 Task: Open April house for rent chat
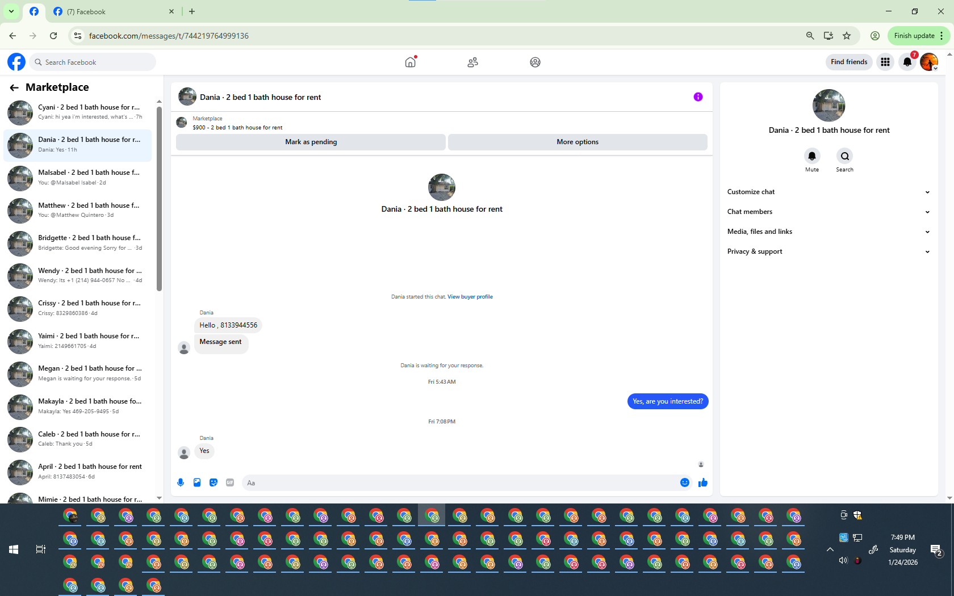pos(78,472)
